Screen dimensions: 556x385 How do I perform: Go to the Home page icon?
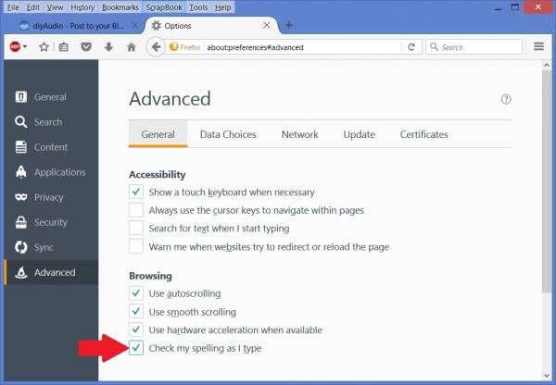tap(132, 47)
